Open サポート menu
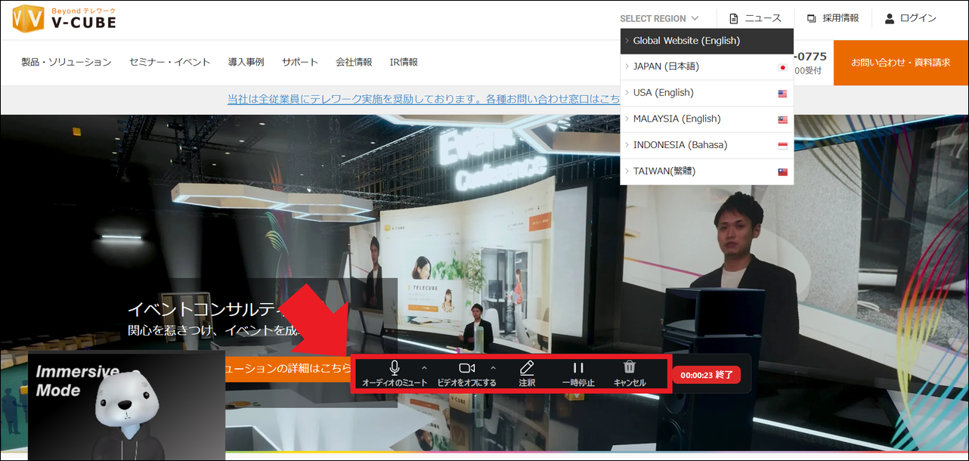This screenshot has height=461, width=969. (300, 62)
